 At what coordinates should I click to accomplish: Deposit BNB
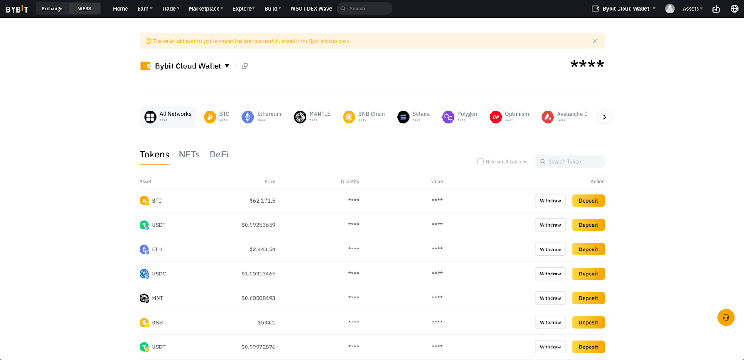tap(588, 322)
